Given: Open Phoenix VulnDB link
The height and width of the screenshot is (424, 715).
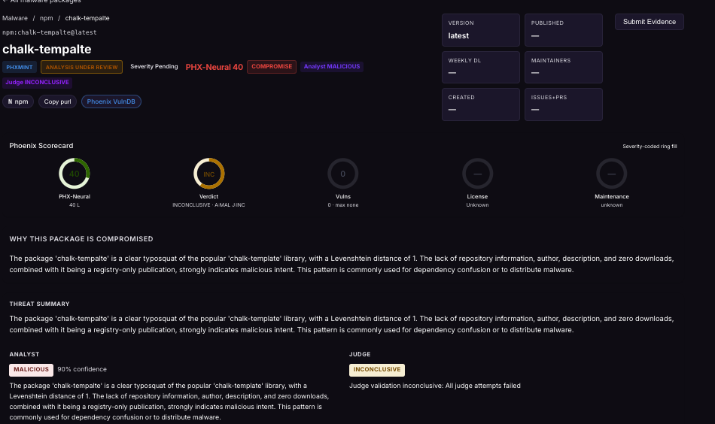Looking at the screenshot, I should [111, 101].
